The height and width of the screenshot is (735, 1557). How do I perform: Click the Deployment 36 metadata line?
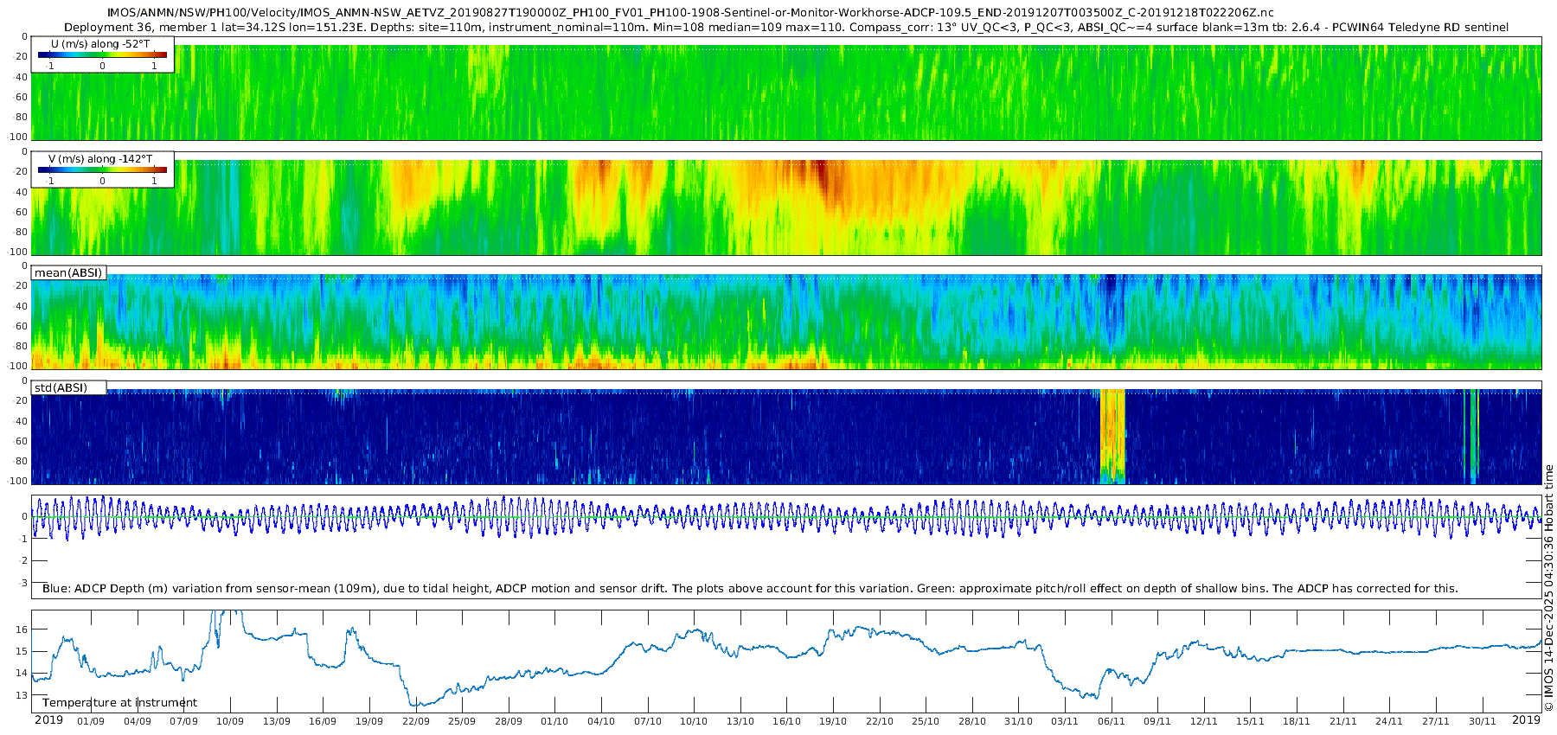point(785,27)
